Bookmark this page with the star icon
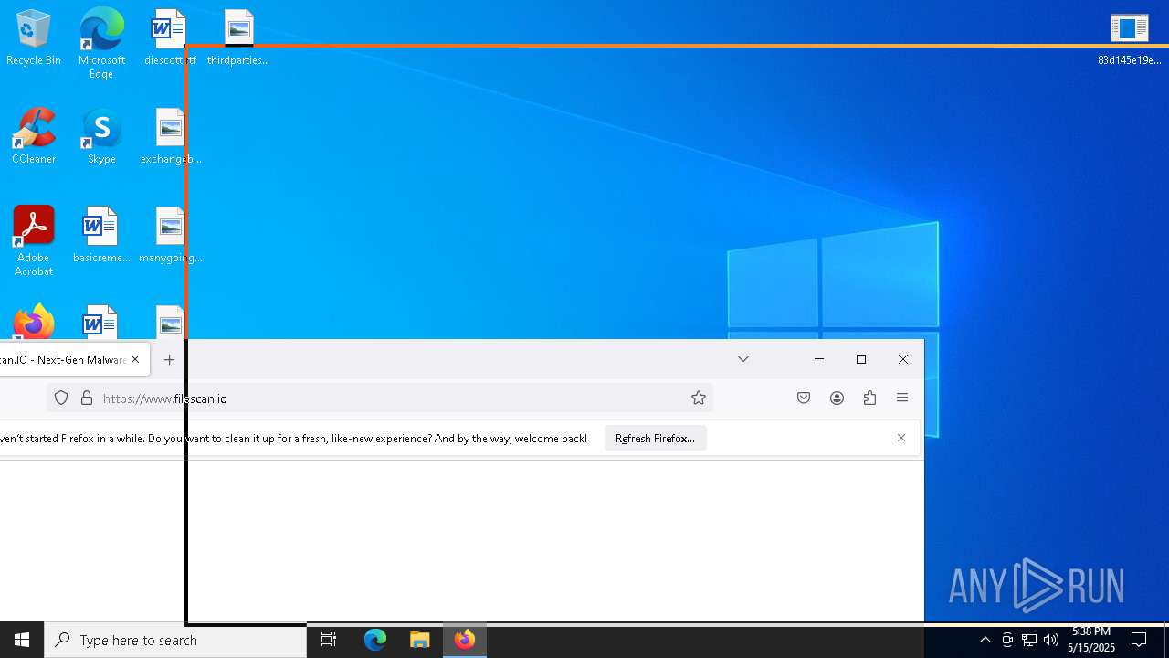 [699, 398]
